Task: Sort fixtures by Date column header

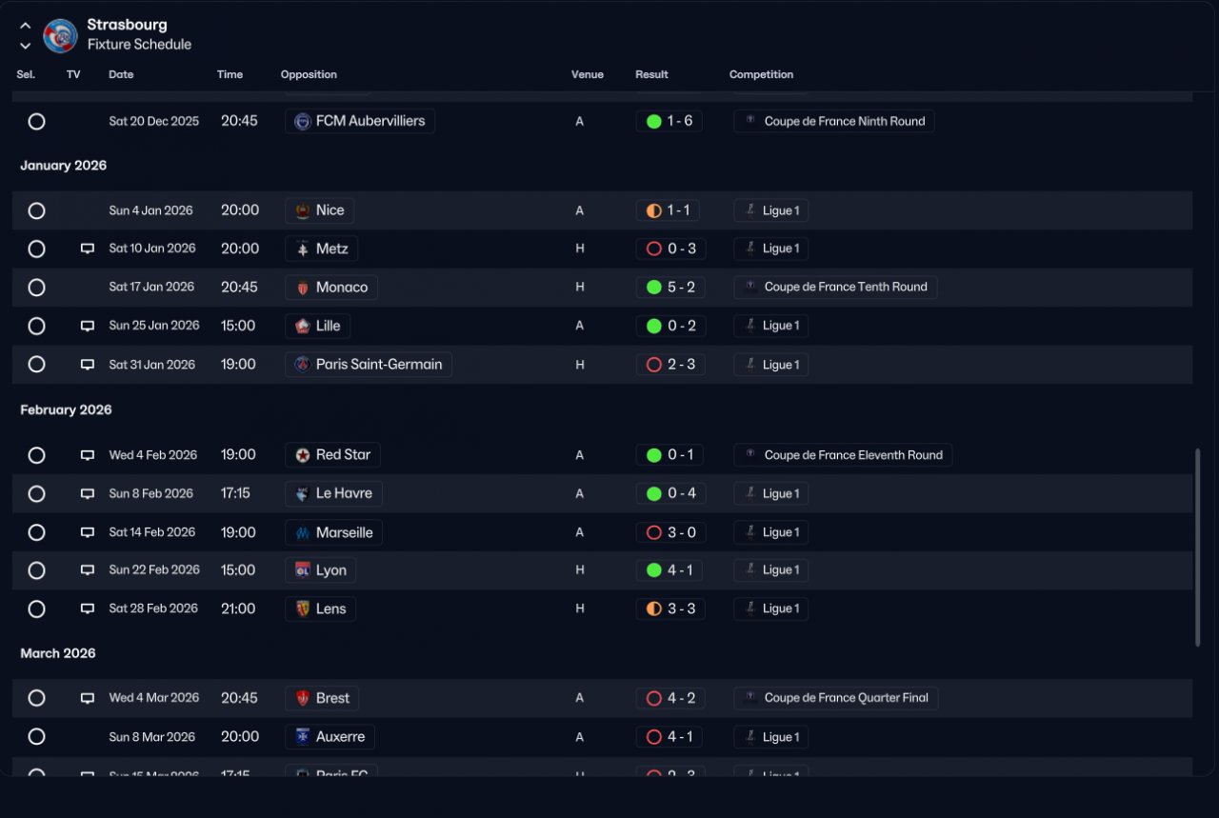Action: click(x=121, y=74)
